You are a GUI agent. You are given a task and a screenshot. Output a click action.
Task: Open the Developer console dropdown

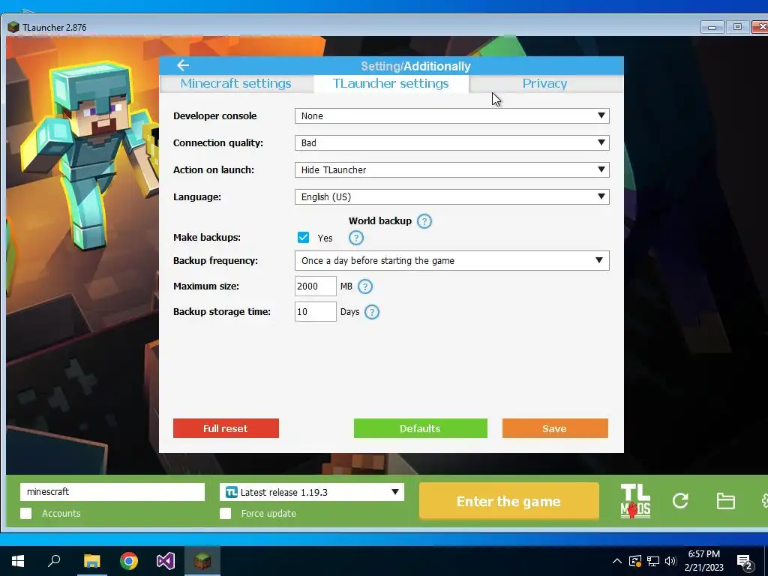452,116
